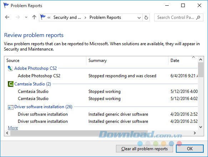Click the OK button
This screenshot has width=208, height=157.
190,149
